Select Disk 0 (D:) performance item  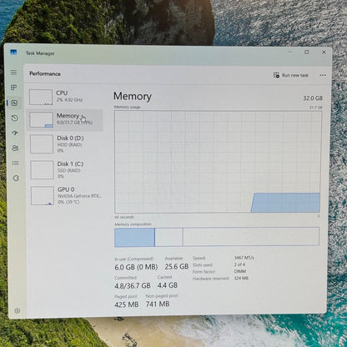coord(66,143)
